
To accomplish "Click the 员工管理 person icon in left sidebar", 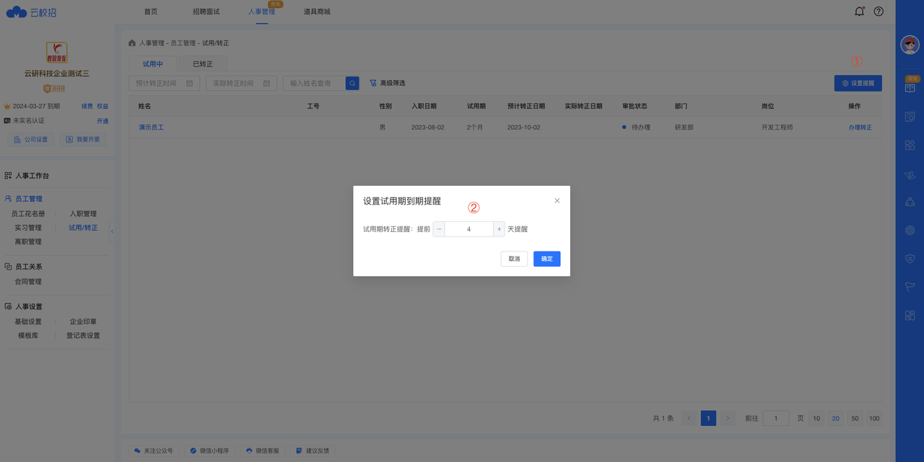I will 9,198.
